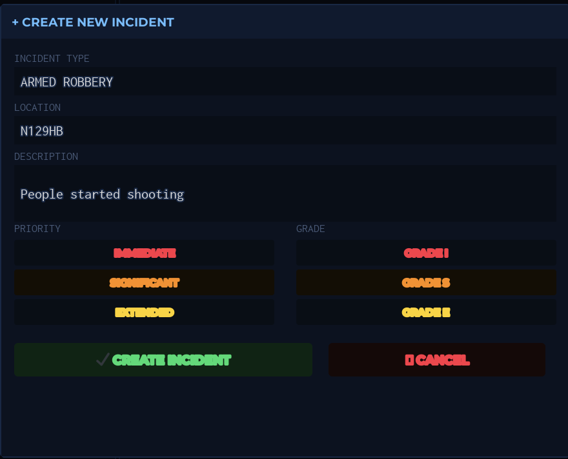
Task: Choose the yellow Grade E option
Action: coord(426,312)
